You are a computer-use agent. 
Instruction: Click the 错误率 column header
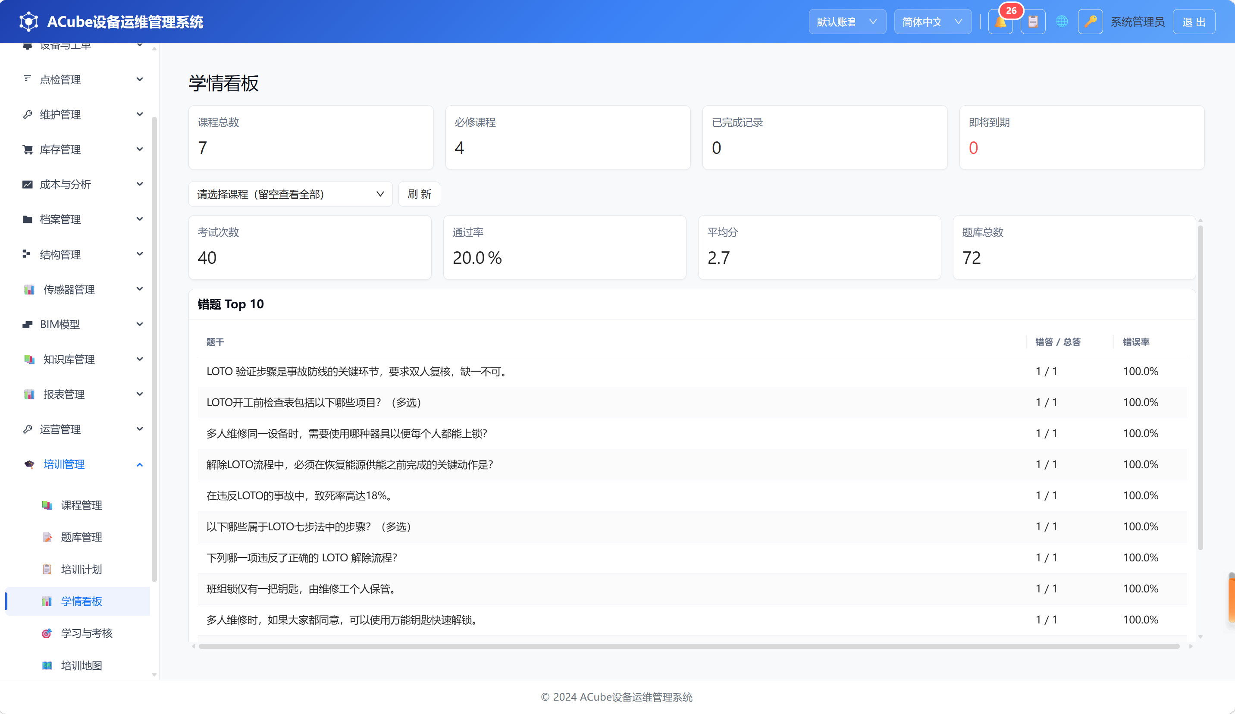point(1136,342)
